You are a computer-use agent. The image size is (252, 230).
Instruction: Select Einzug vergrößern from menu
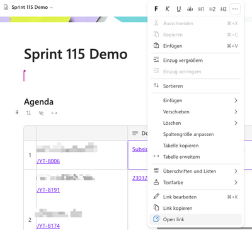tap(196, 60)
